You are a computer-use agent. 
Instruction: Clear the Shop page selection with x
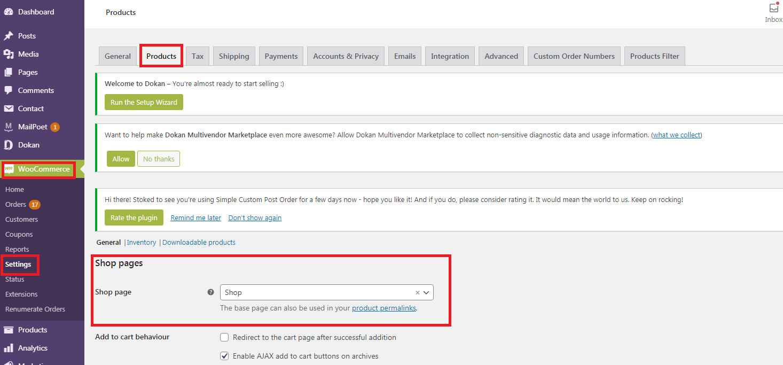click(418, 292)
